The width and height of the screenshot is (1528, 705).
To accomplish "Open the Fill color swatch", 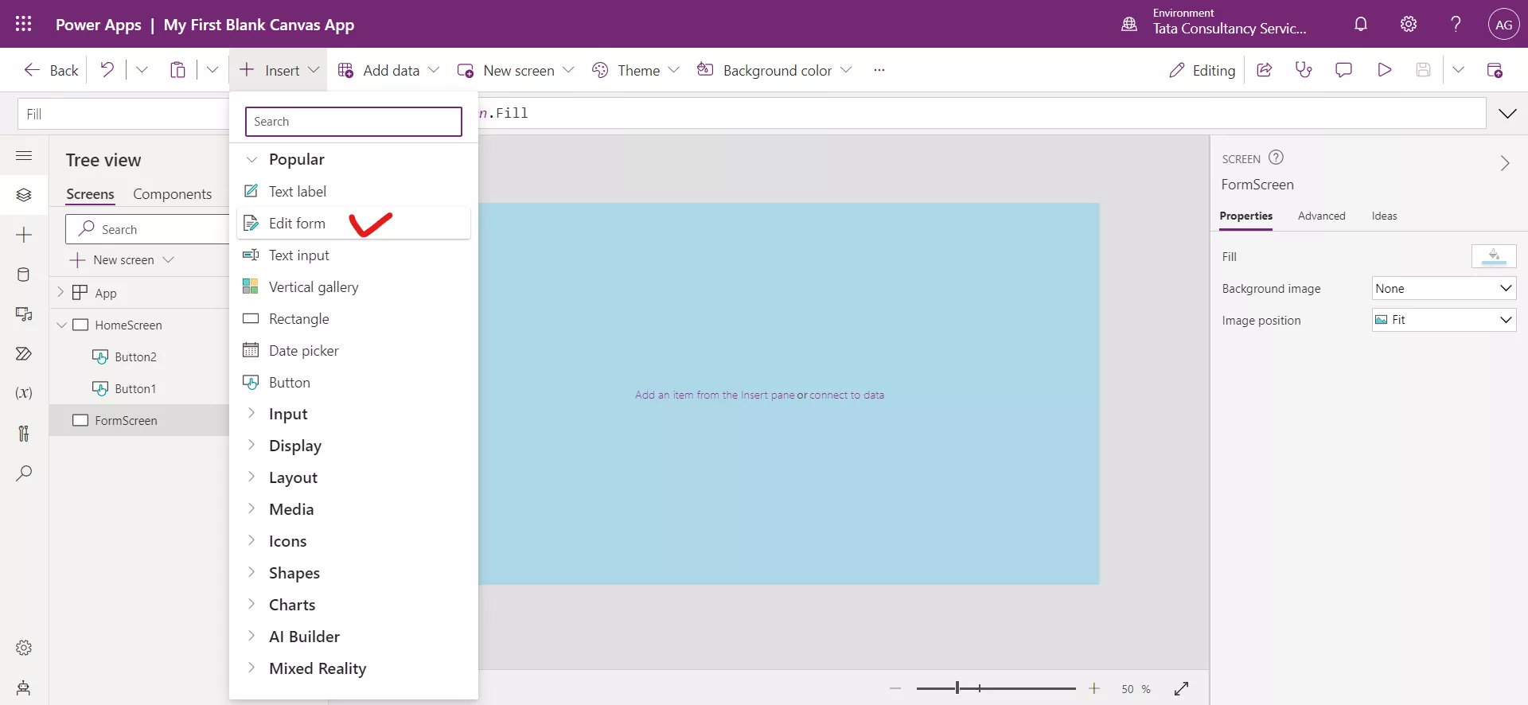I will point(1494,256).
